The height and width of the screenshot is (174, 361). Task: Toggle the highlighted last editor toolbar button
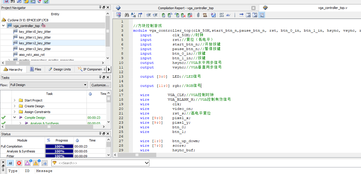pos(262,15)
